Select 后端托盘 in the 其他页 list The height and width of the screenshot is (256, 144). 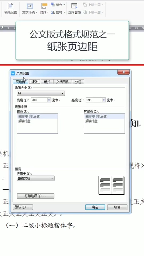104,121
